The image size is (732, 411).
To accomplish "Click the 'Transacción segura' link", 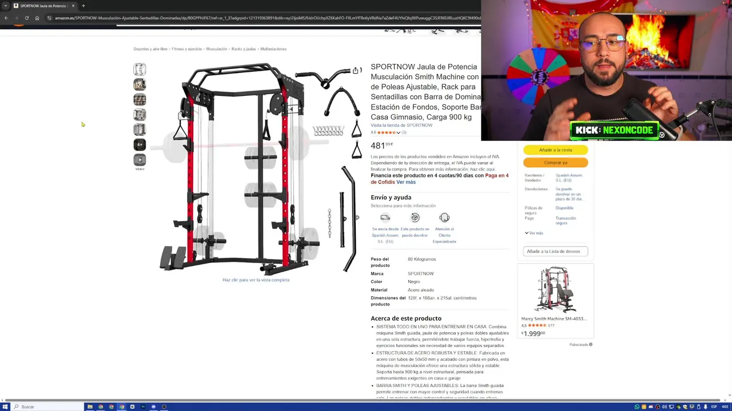I will point(566,220).
